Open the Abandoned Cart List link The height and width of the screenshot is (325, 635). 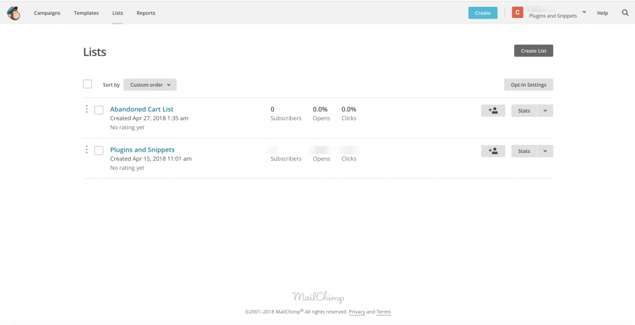click(x=142, y=109)
